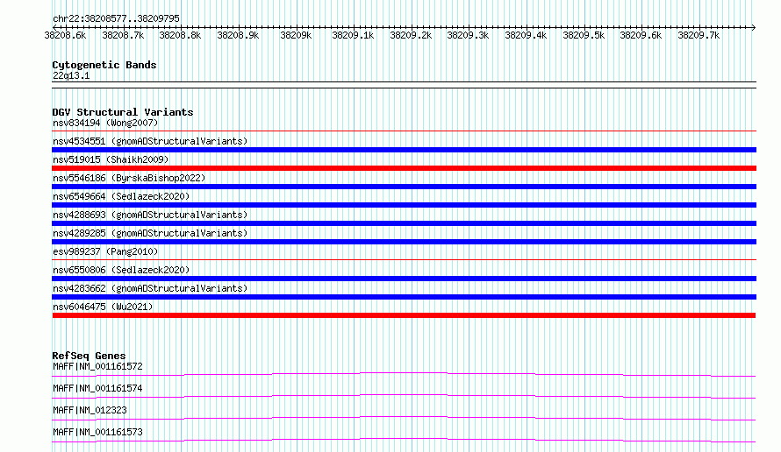Screen dimensions: 781x452
Task: Select variant esv989237 (Pang2010) label
Action: point(105,251)
